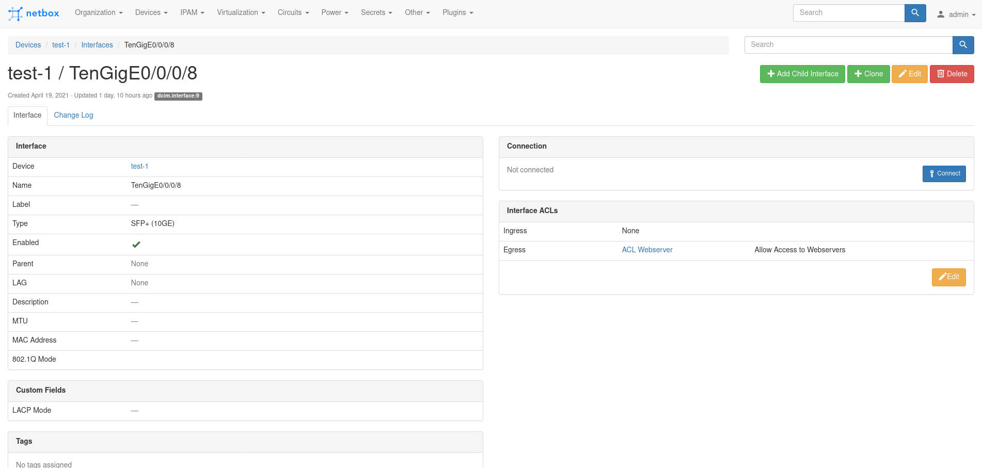Click the Description row label
The width and height of the screenshot is (982, 468).
coord(30,302)
